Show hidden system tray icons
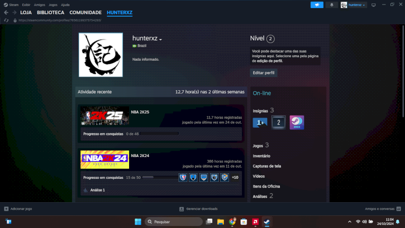405x228 pixels. click(349, 221)
